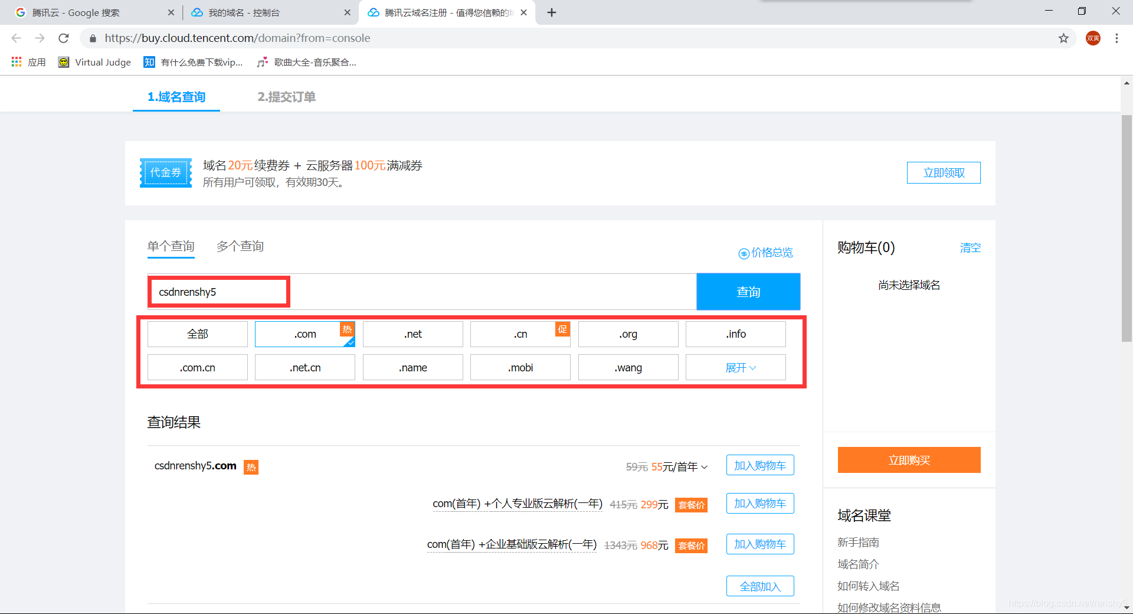Toggle the .com.cn suffix filter
Image resolution: width=1133 pixels, height=614 pixels.
tap(198, 367)
